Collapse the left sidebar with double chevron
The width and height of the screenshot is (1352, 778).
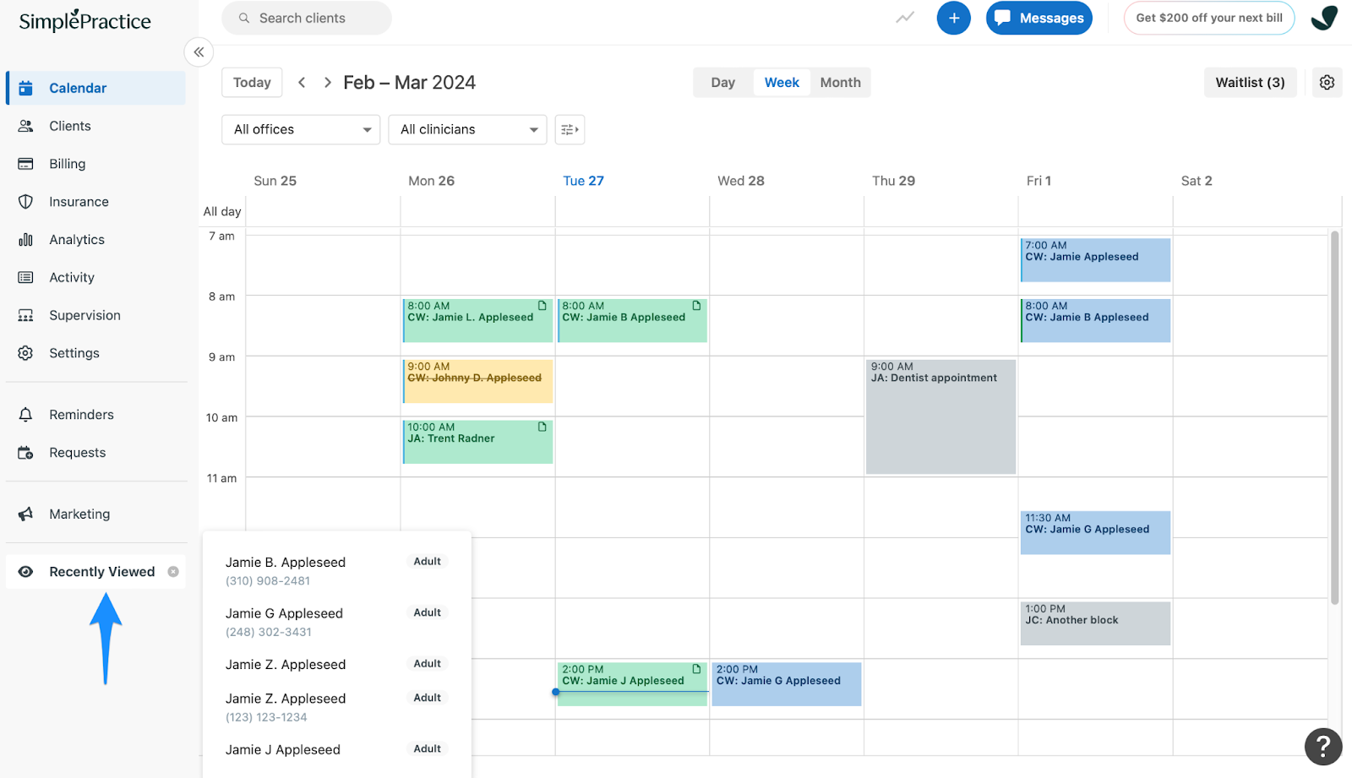coord(199,52)
